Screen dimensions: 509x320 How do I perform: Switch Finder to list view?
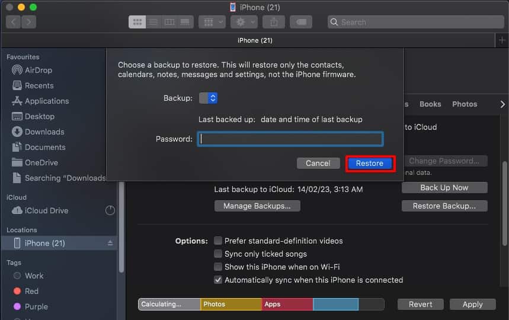153,22
